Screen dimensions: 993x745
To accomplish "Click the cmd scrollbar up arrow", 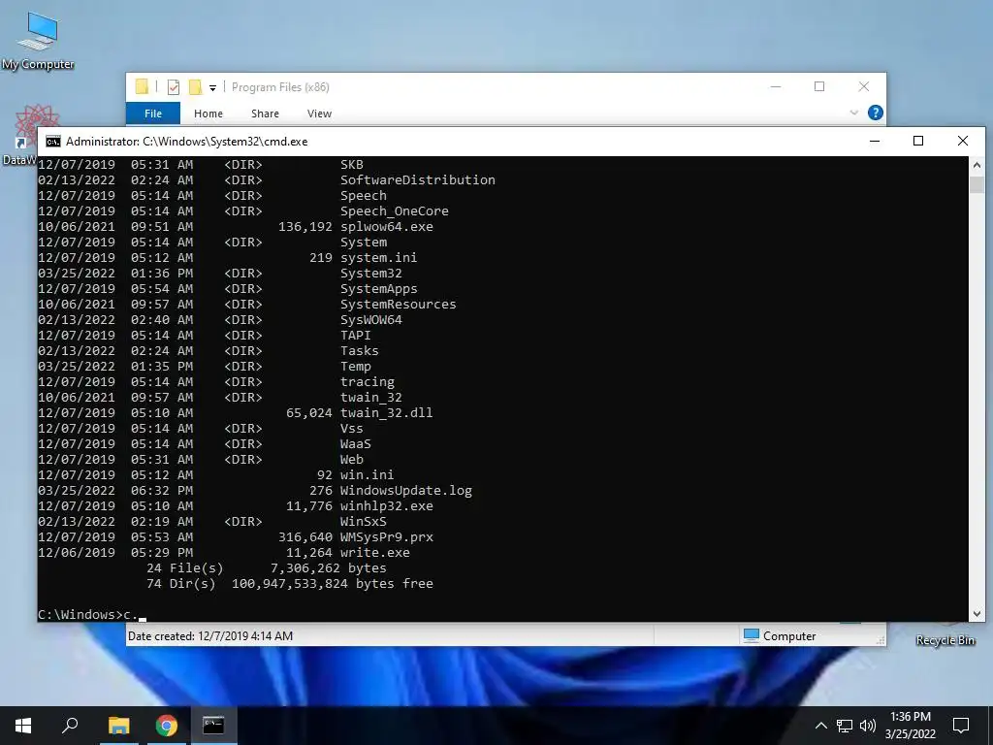I will pos(977,165).
